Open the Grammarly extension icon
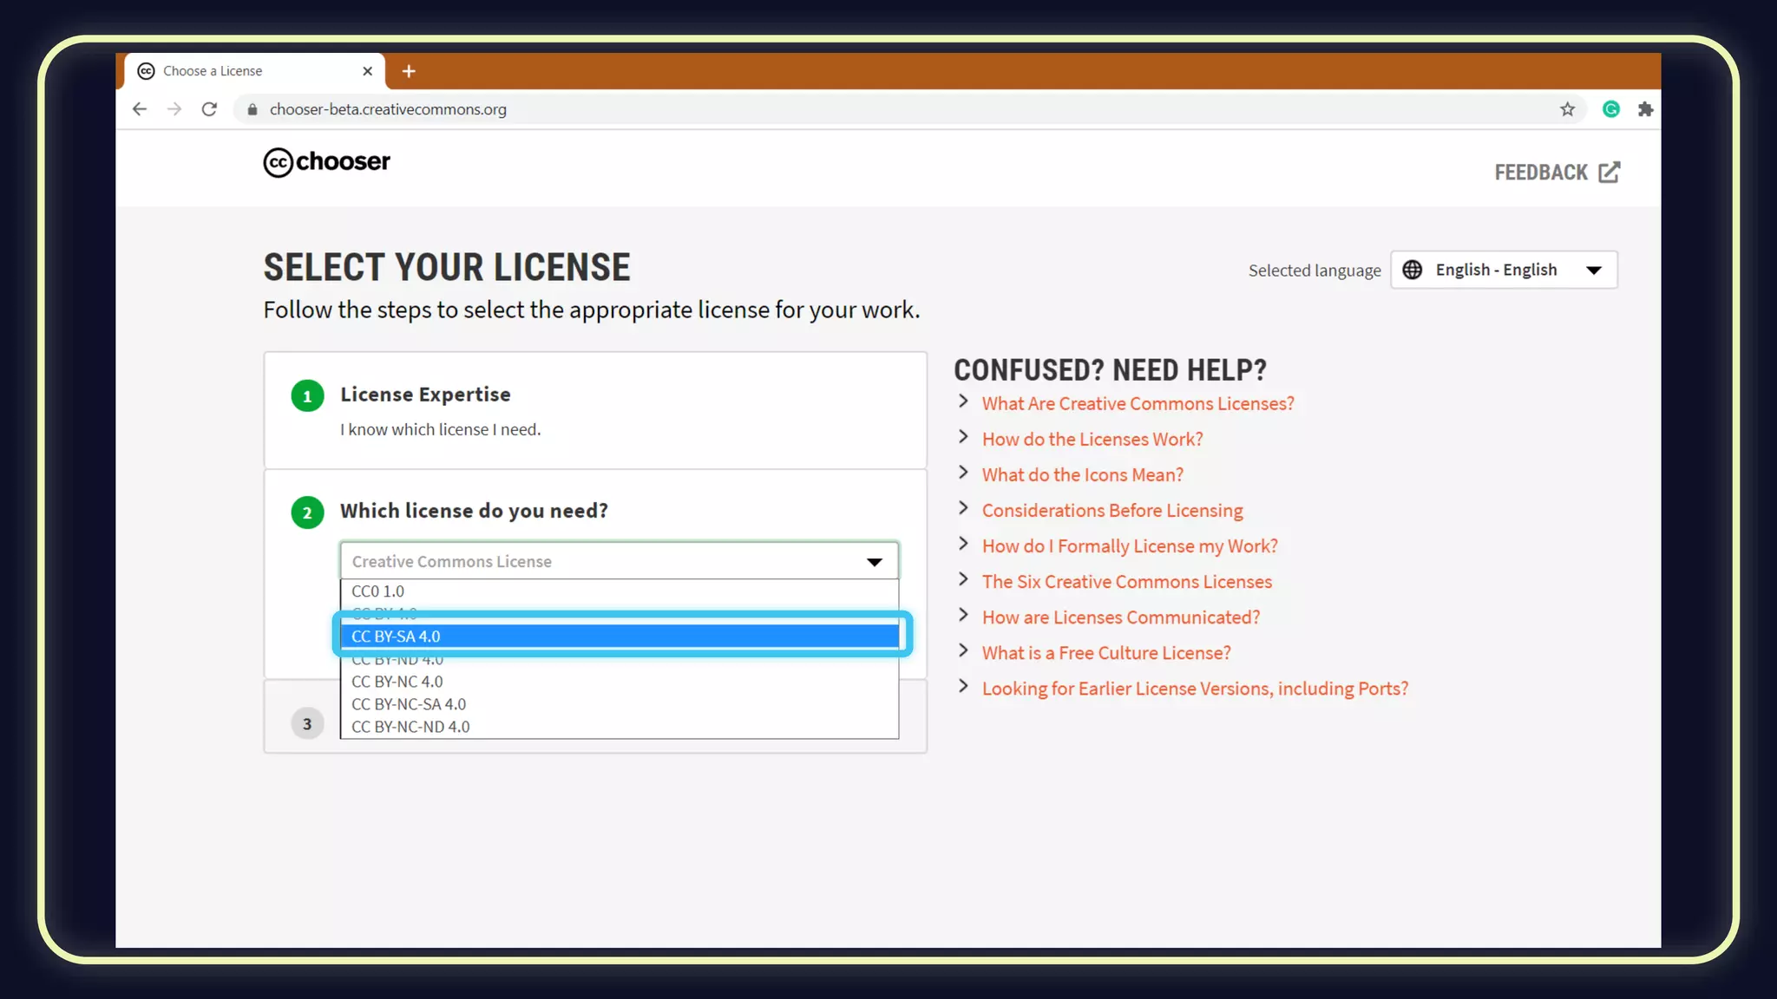This screenshot has width=1777, height=999. [x=1611, y=109]
